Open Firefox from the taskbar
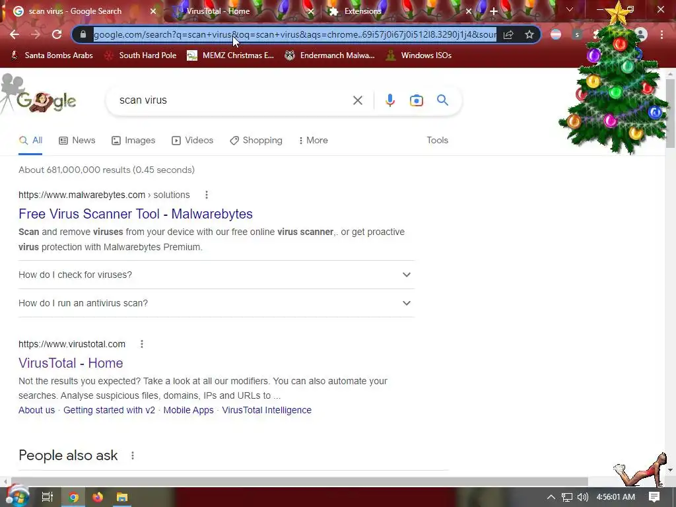Image resolution: width=676 pixels, height=507 pixels. coord(98,497)
